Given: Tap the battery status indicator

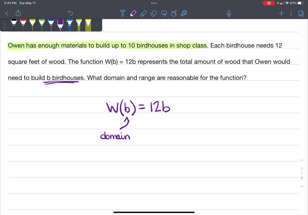Looking at the screenshot, I should 301,3.
